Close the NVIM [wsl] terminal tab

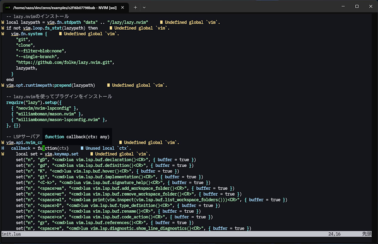[x=123, y=7]
